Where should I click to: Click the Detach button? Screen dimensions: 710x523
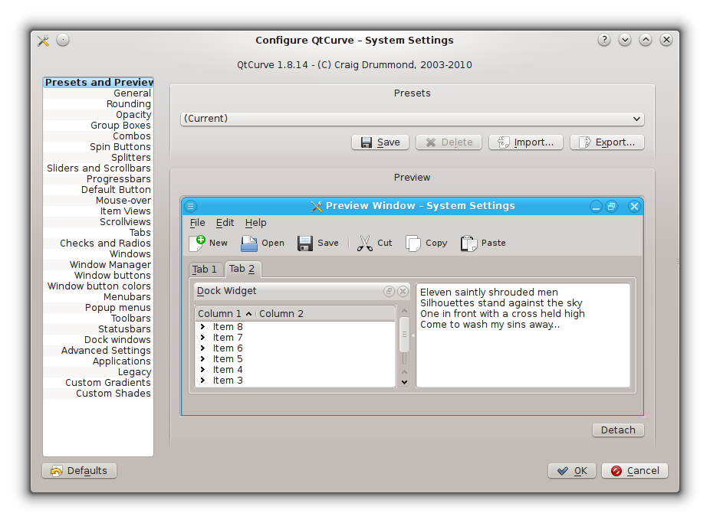tap(618, 430)
